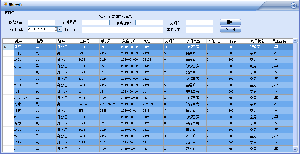Click the 房间状态 column header
The width and height of the screenshot is (300, 154).
(x=259, y=41)
